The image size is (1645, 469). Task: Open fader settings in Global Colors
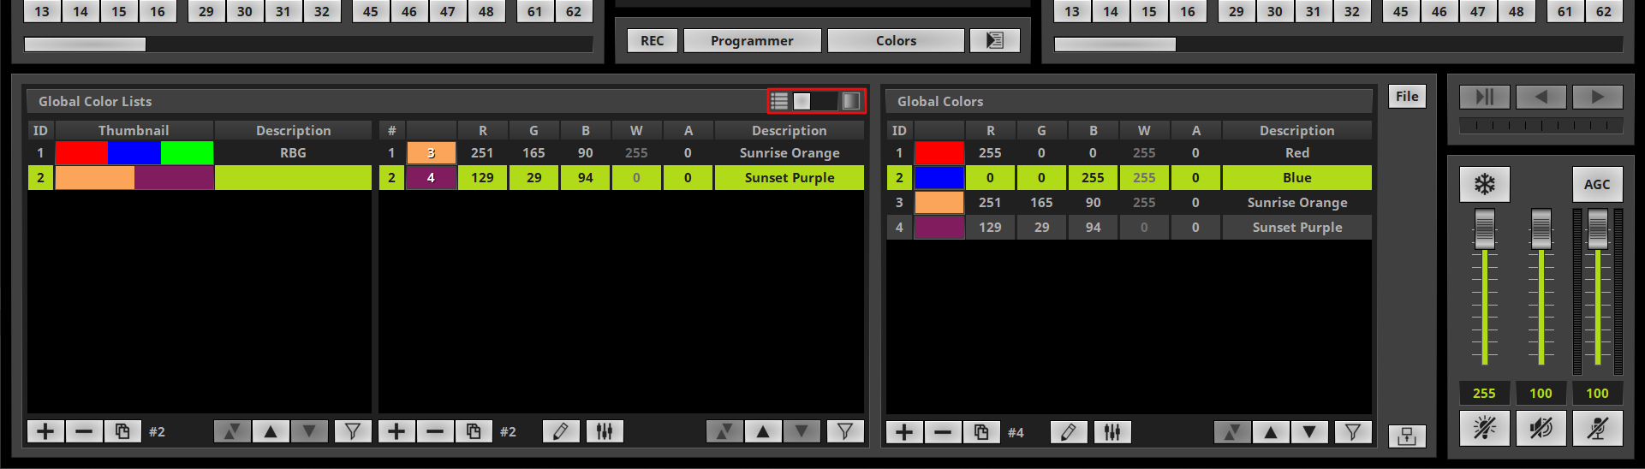[1112, 432]
